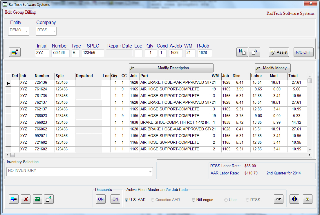Viewport: 320px width, 215px height.
Task: Toggle the first Discounts ON button
Action: point(101,199)
